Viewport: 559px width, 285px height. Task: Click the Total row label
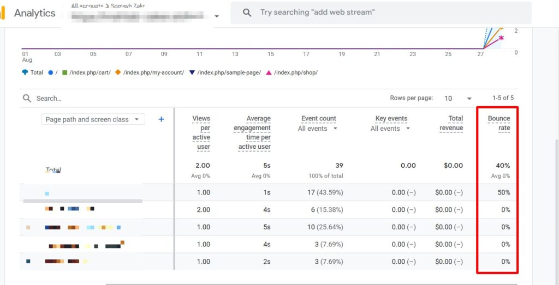pos(53,170)
